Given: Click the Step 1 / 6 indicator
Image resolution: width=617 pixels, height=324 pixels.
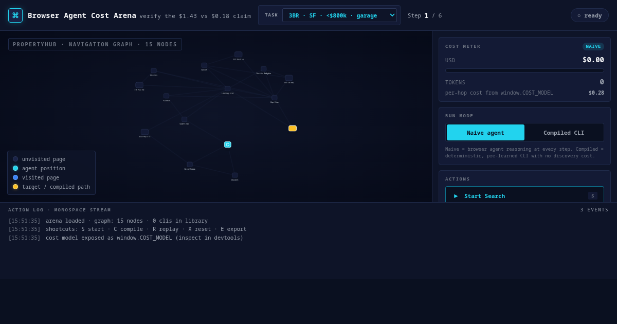Looking at the screenshot, I should click(425, 15).
